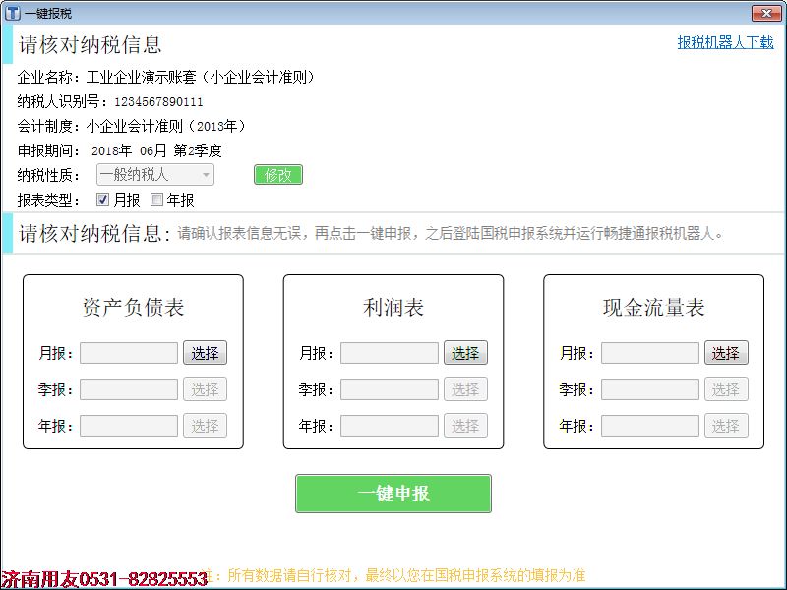Focus the 资产负债表 月报 input field
The width and height of the screenshot is (787, 590).
click(129, 353)
